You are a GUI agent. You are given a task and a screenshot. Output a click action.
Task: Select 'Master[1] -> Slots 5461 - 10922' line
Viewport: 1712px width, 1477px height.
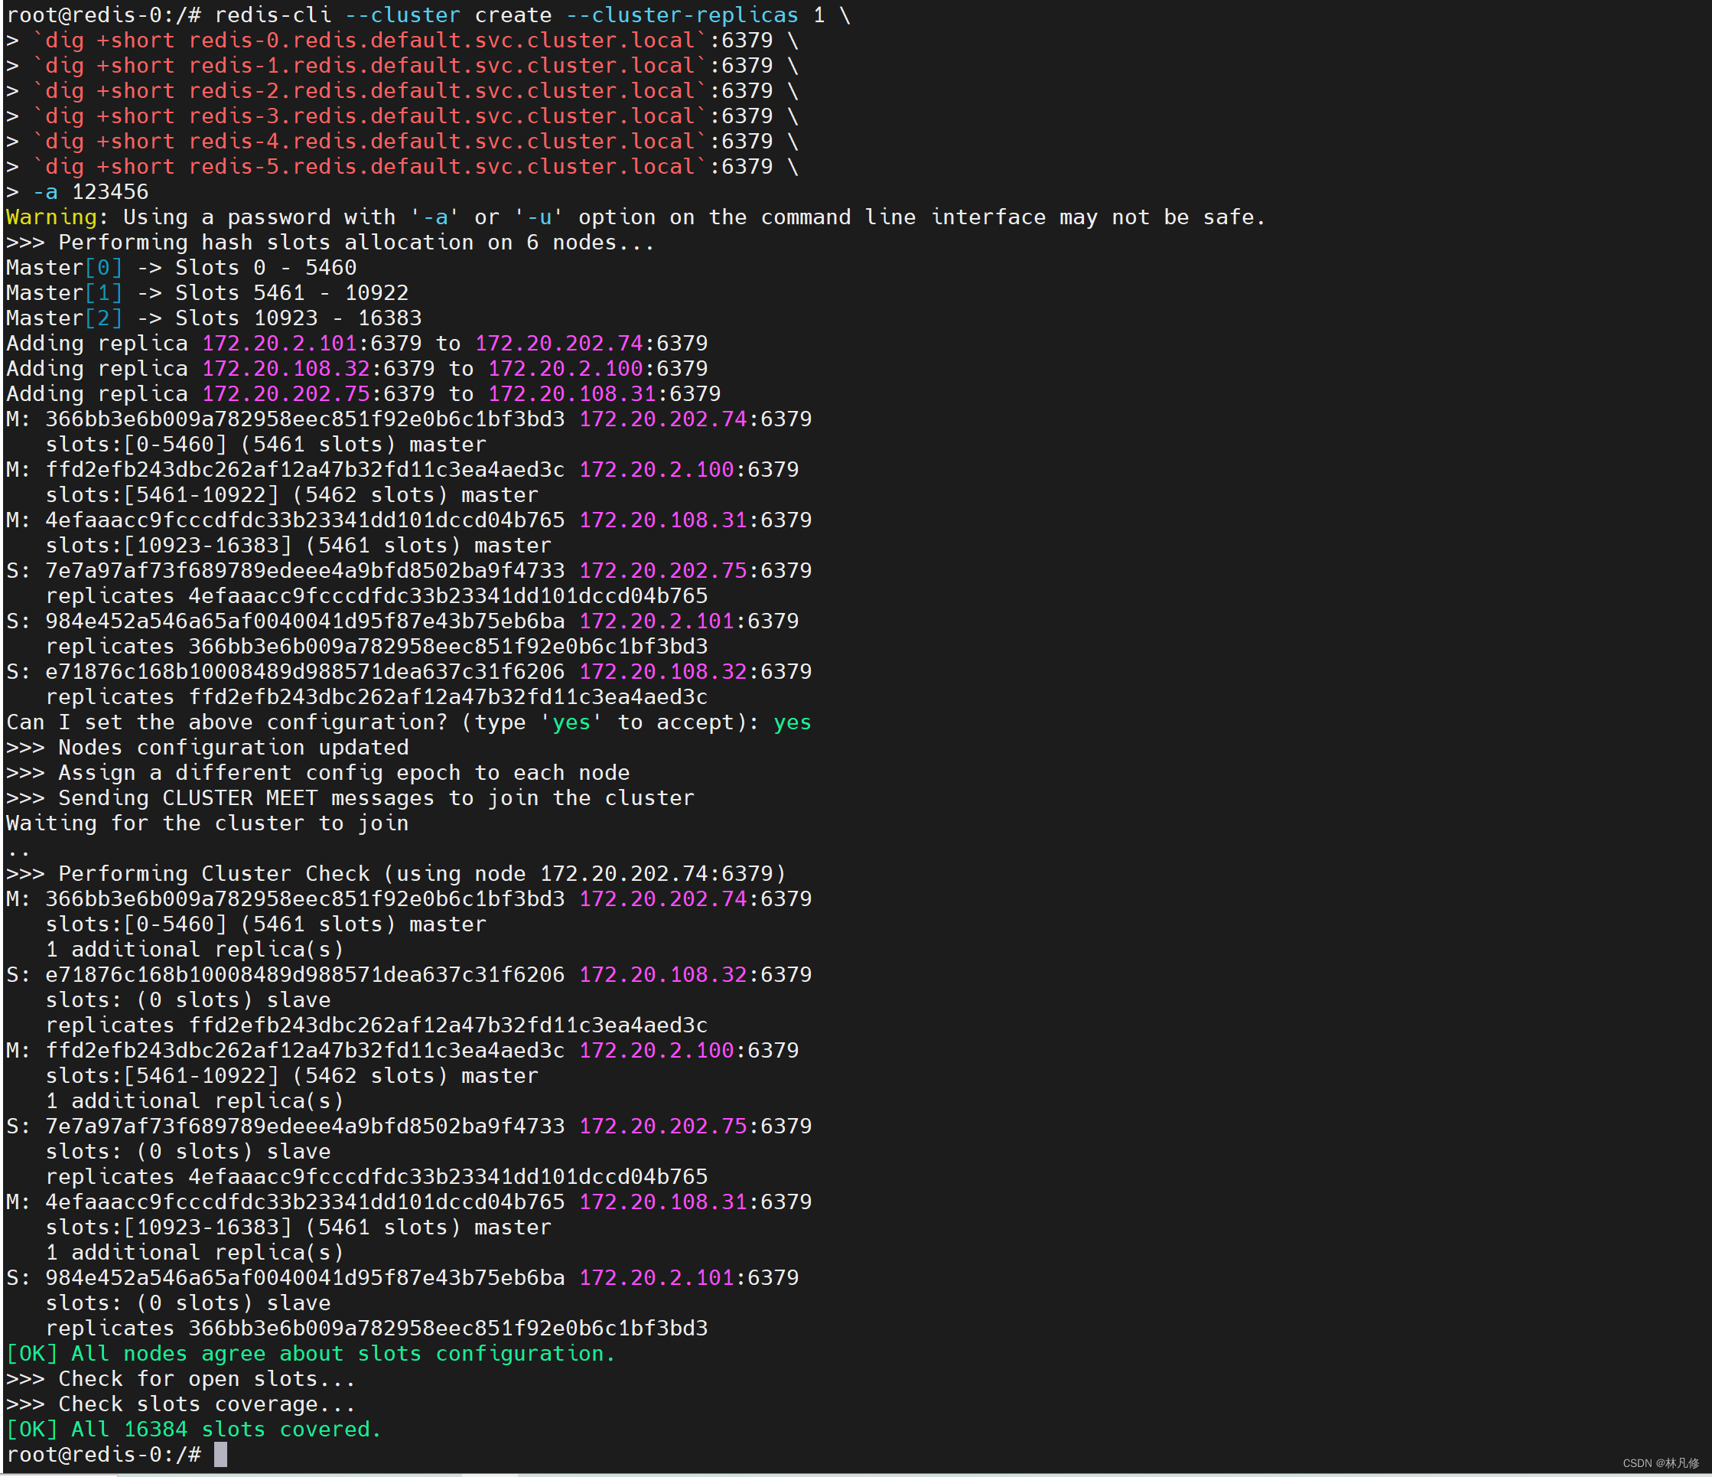[207, 292]
